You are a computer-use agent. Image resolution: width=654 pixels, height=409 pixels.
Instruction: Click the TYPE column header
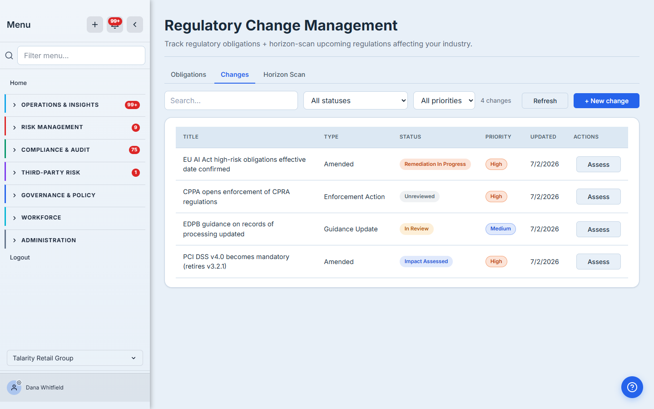331,137
